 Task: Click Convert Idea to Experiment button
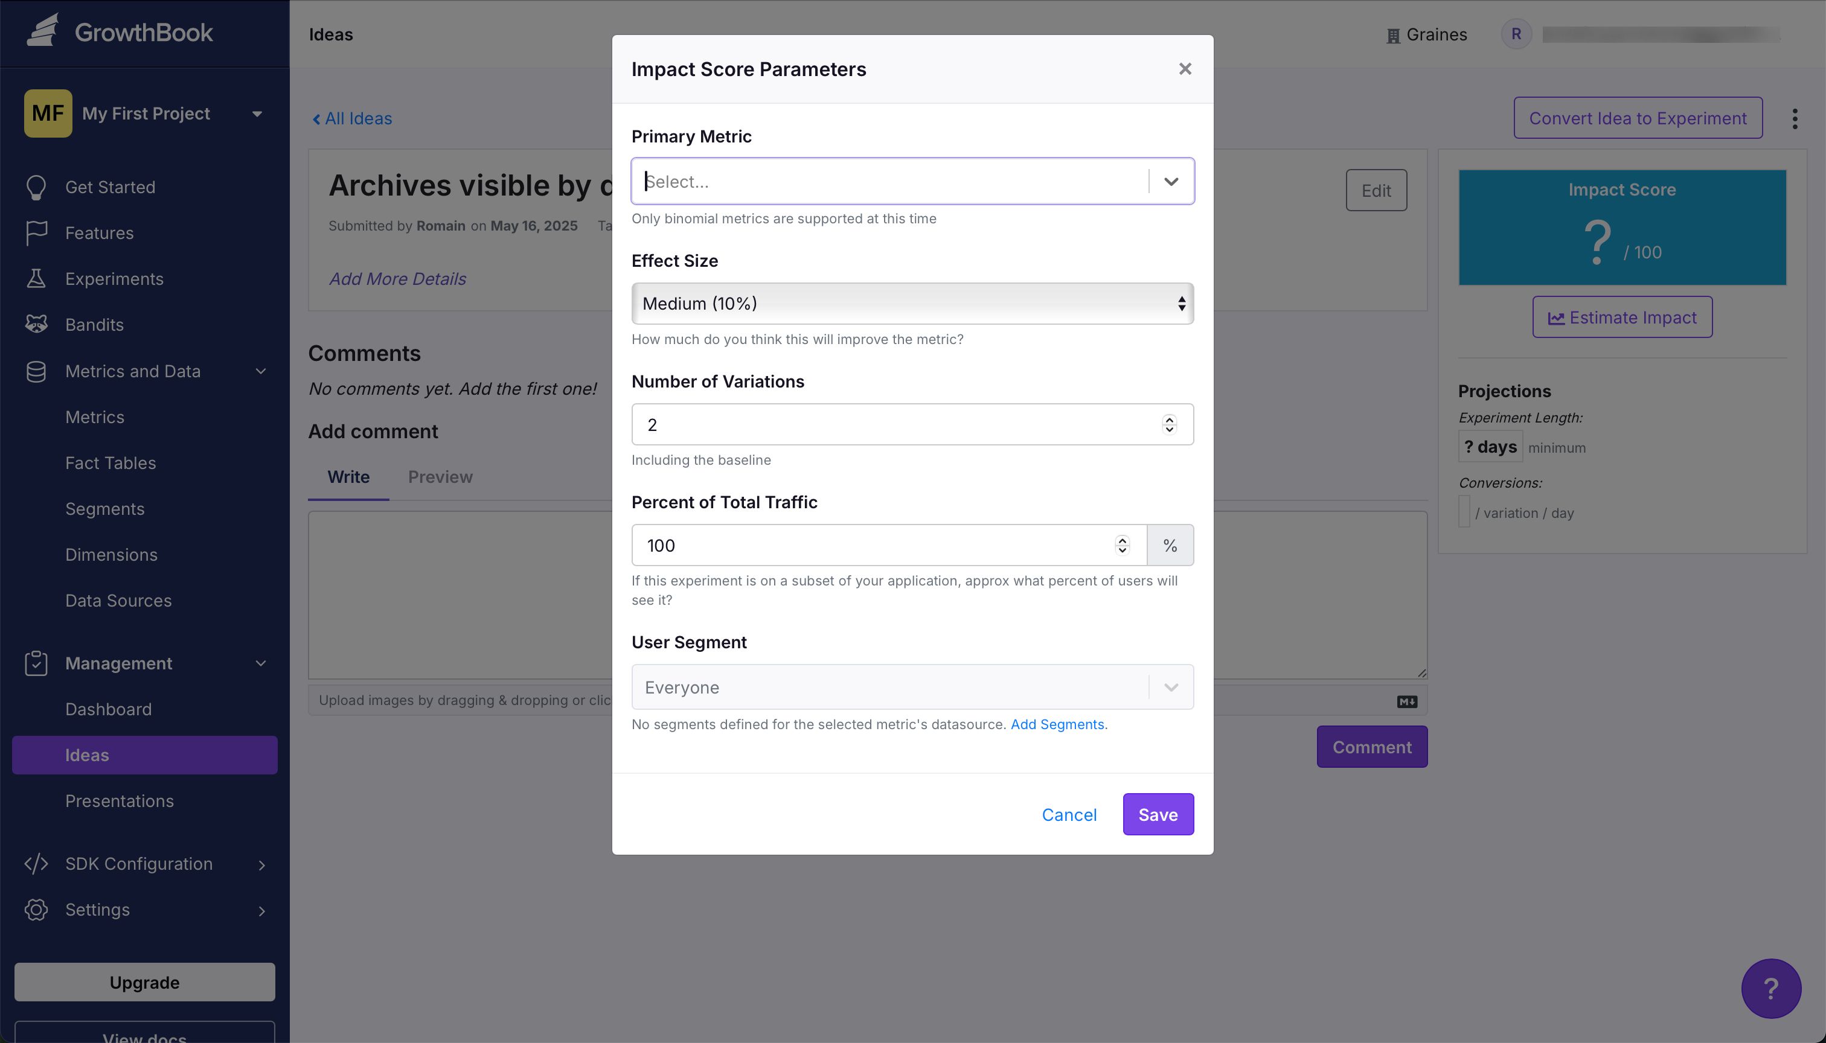(x=1638, y=118)
